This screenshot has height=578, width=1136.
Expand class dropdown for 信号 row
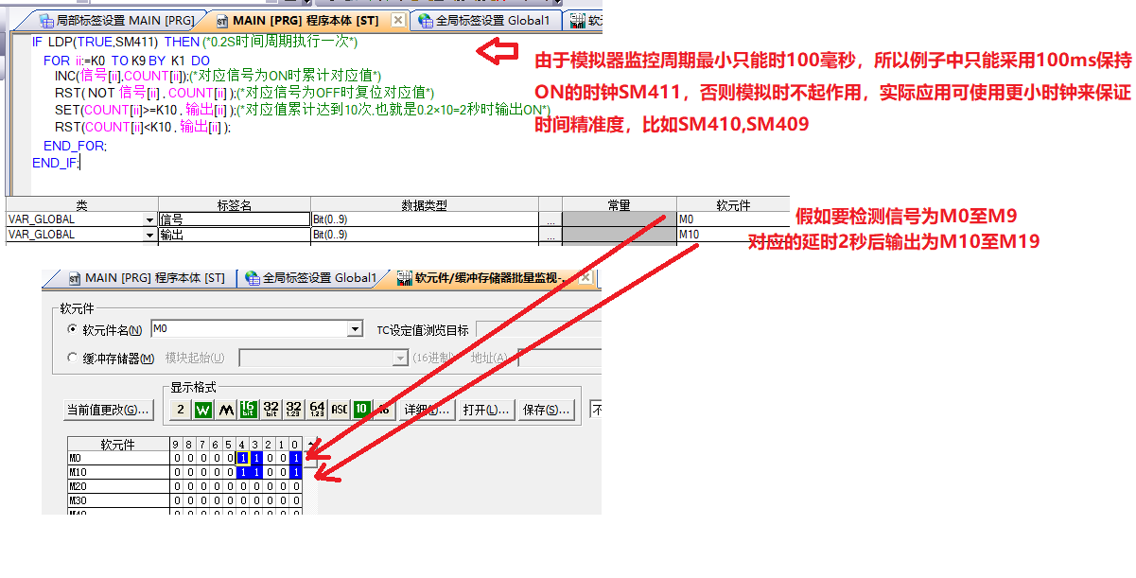149,219
